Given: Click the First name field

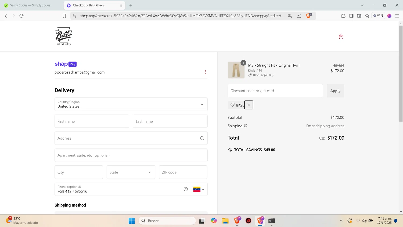Looking at the screenshot, I should point(92,121).
